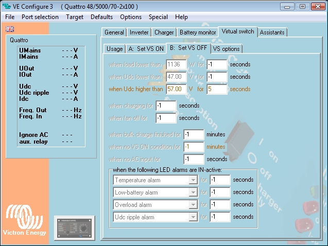The image size is (328, 246).
Task: Open the Special menu
Action: coord(158,17)
